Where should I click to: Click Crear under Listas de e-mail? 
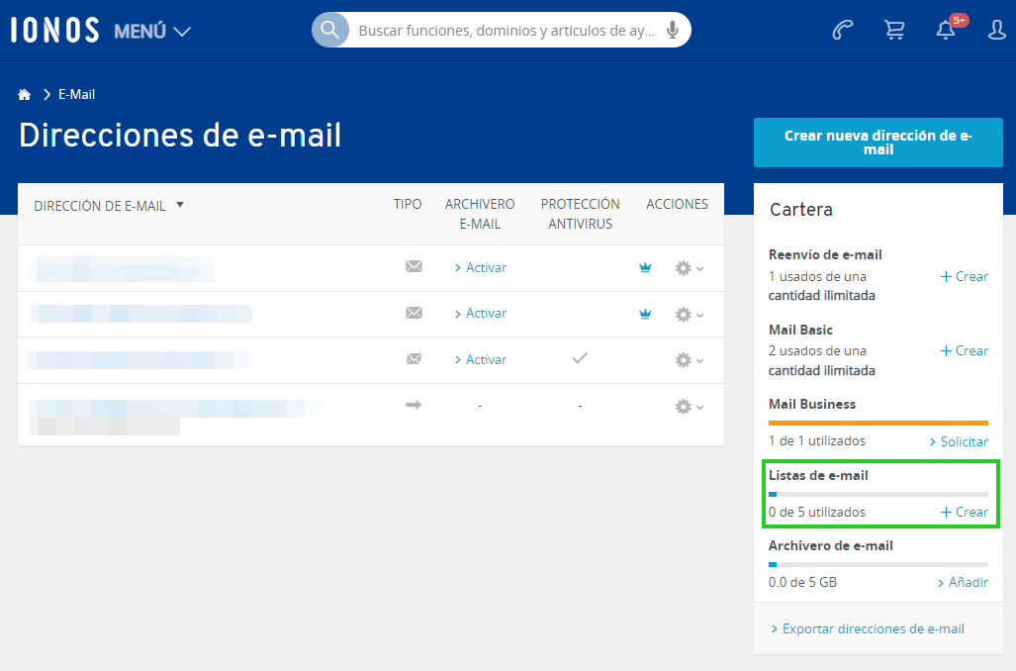965,513
